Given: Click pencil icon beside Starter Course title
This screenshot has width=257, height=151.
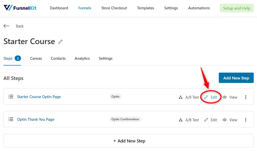Looking at the screenshot, I should pos(60,42).
